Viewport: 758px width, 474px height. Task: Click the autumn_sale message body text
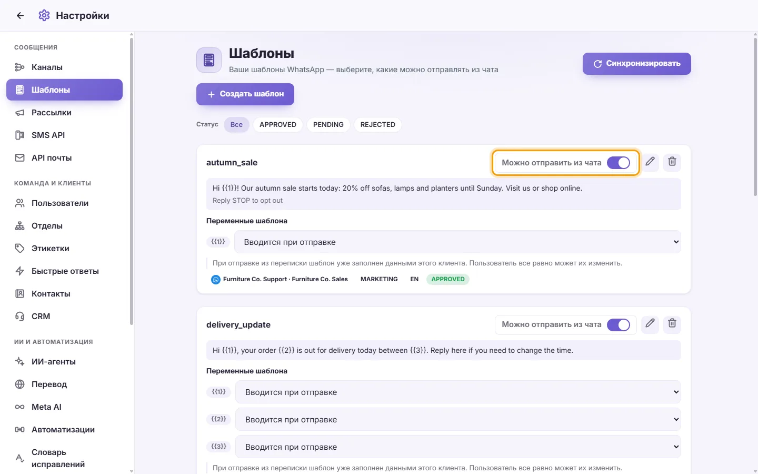tap(397, 189)
